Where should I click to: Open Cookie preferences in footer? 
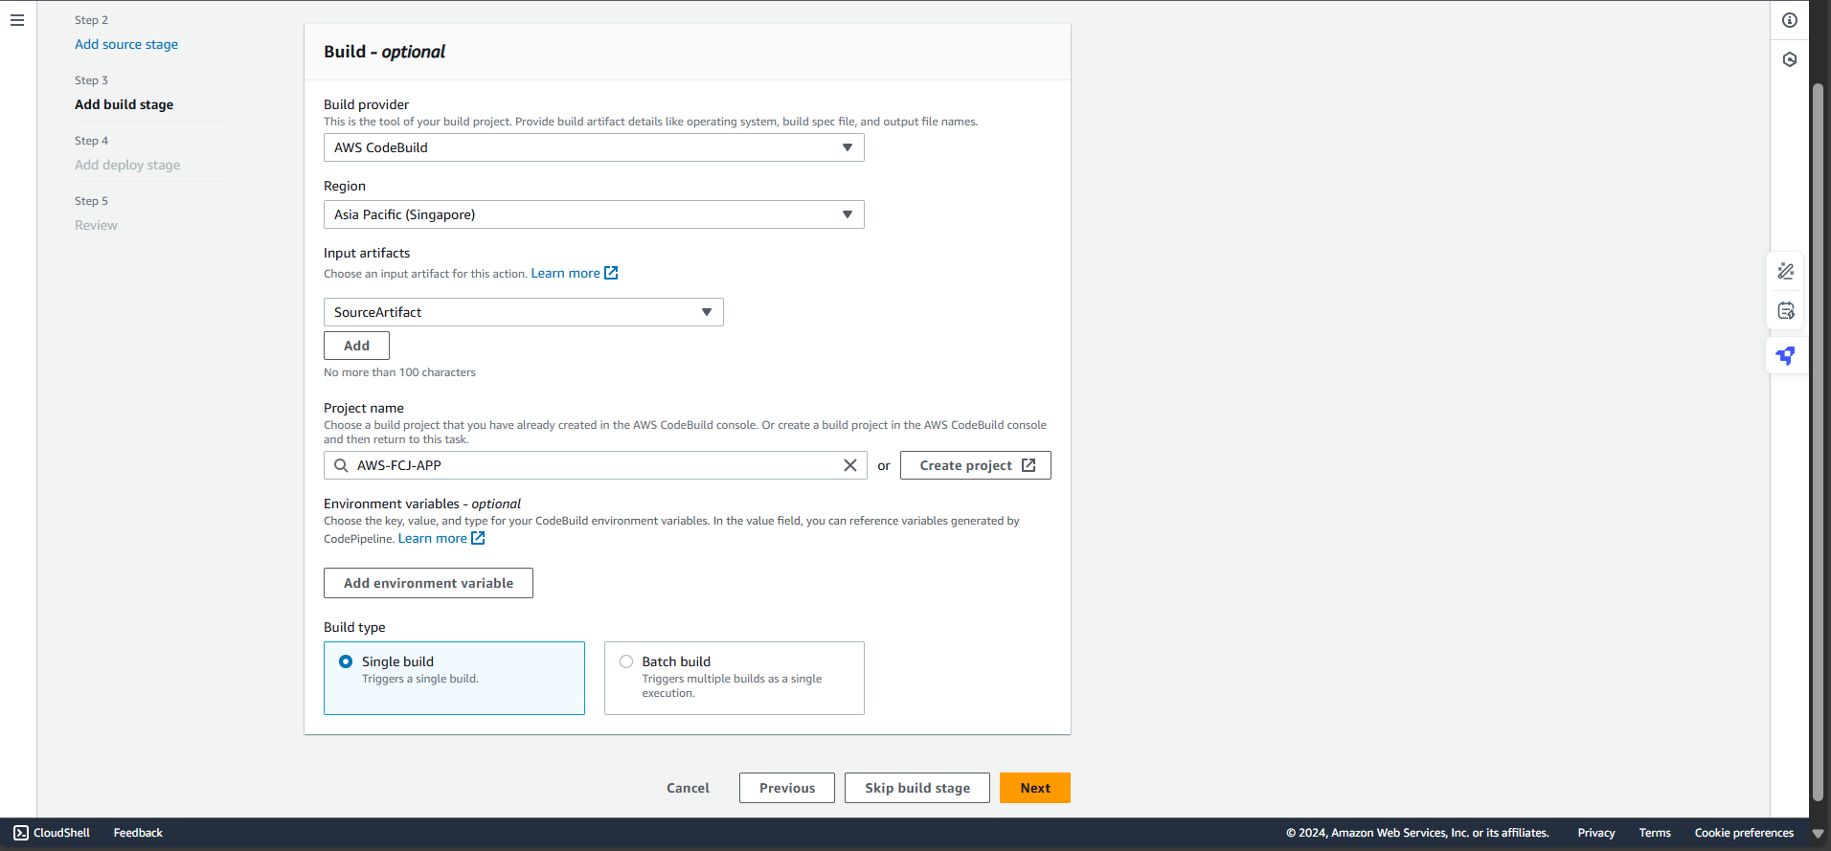[x=1744, y=833]
